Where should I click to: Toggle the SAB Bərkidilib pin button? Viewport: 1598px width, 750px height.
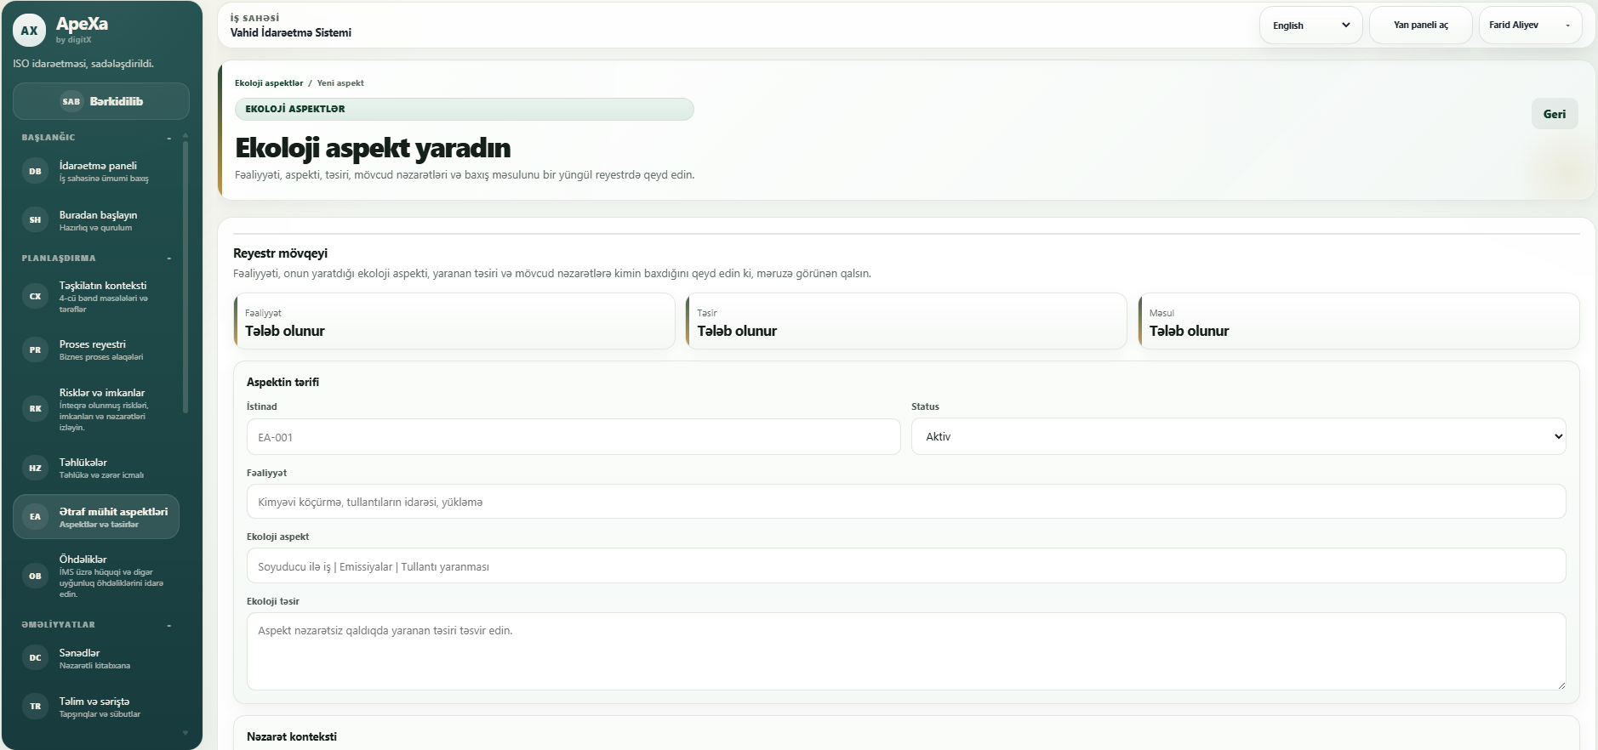pyautogui.click(x=101, y=101)
